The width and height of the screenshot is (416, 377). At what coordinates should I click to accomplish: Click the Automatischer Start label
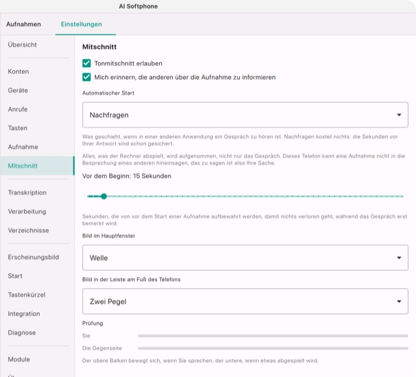(x=109, y=93)
